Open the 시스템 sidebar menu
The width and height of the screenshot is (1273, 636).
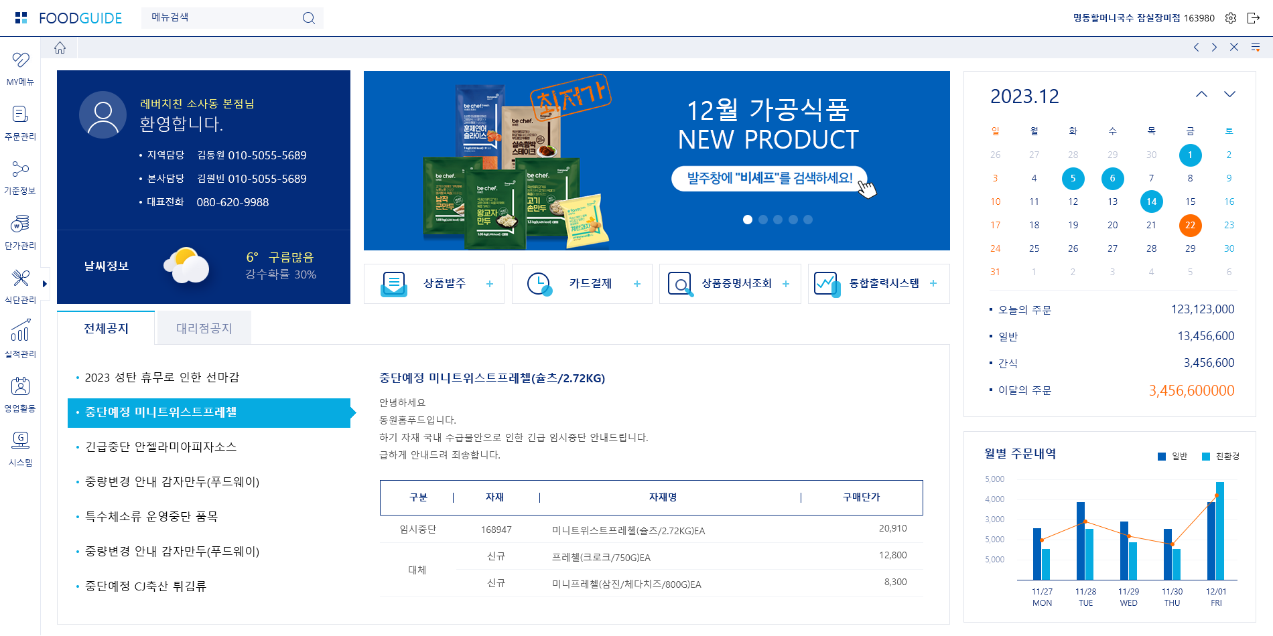click(x=20, y=449)
